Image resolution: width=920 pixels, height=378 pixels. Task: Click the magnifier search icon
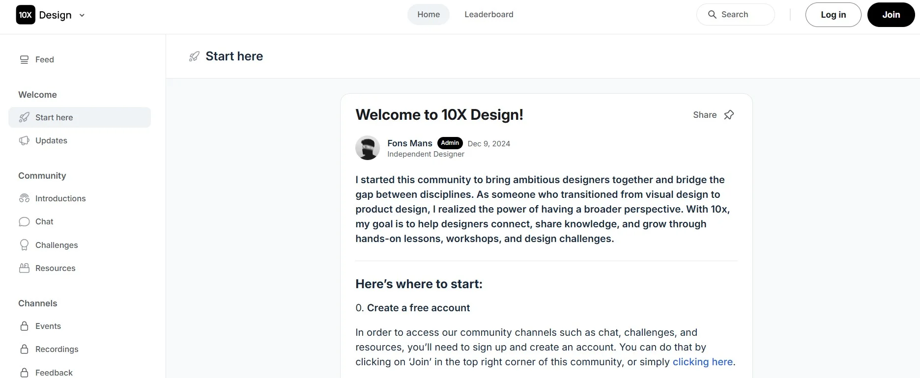[x=712, y=15]
